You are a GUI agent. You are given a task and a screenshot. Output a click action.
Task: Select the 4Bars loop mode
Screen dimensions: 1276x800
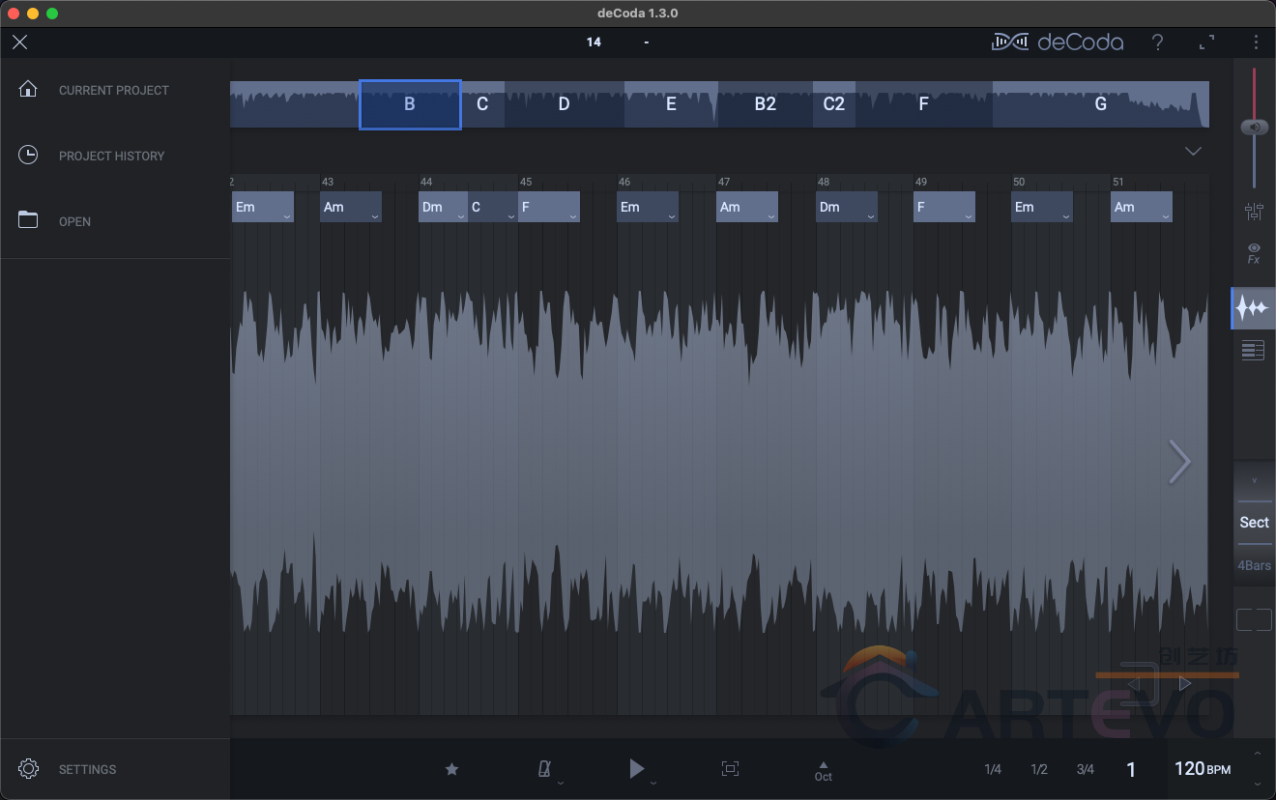coord(1254,566)
